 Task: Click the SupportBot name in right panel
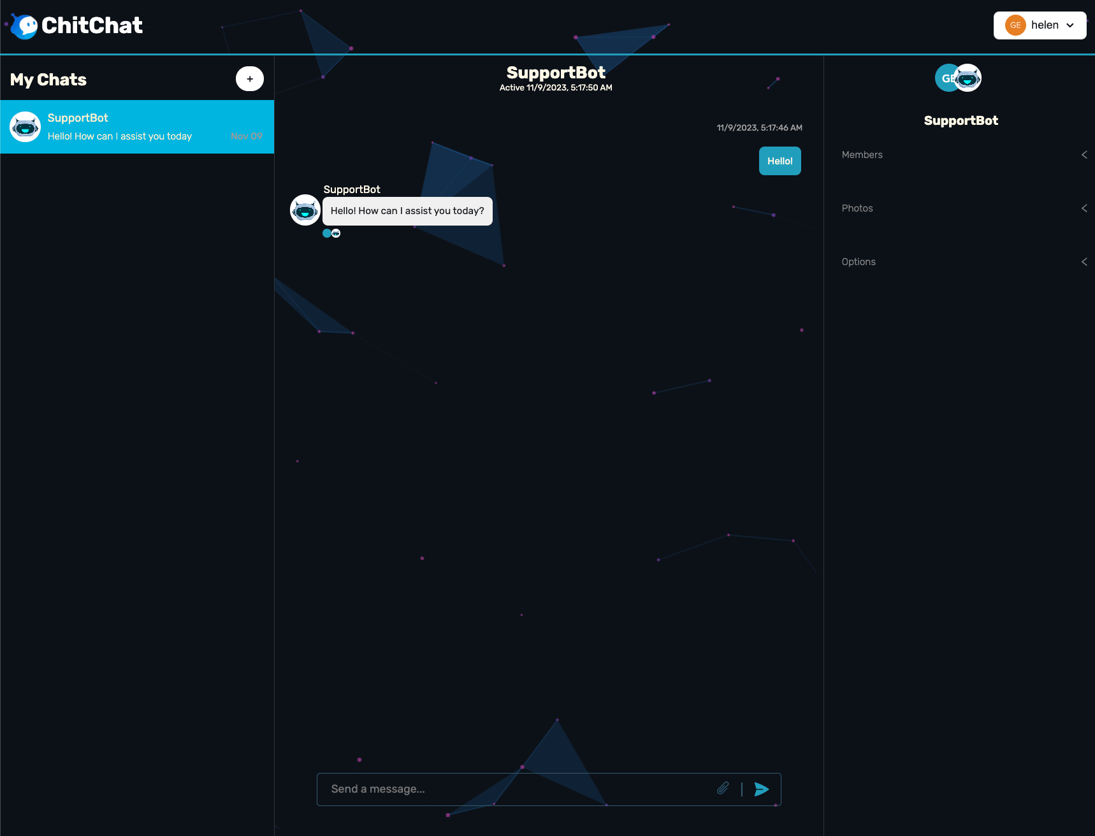(x=961, y=120)
